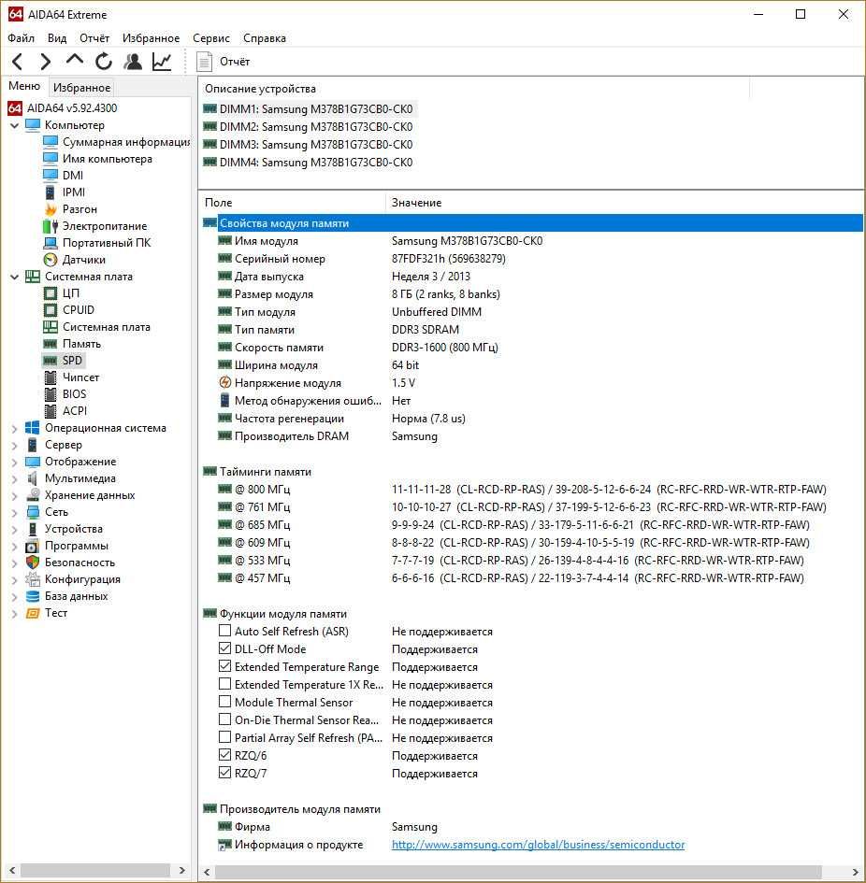Viewport: 866px width, 883px height.
Task: Open Портативный ПК item
Action: (107, 243)
